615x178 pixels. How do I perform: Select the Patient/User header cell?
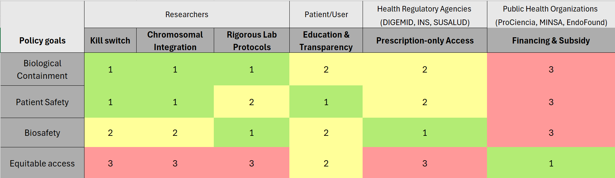click(326, 15)
